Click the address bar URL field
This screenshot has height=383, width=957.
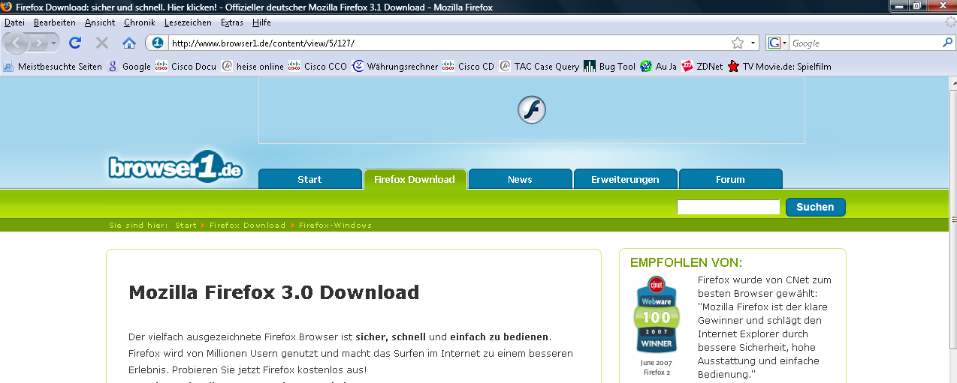(x=448, y=43)
